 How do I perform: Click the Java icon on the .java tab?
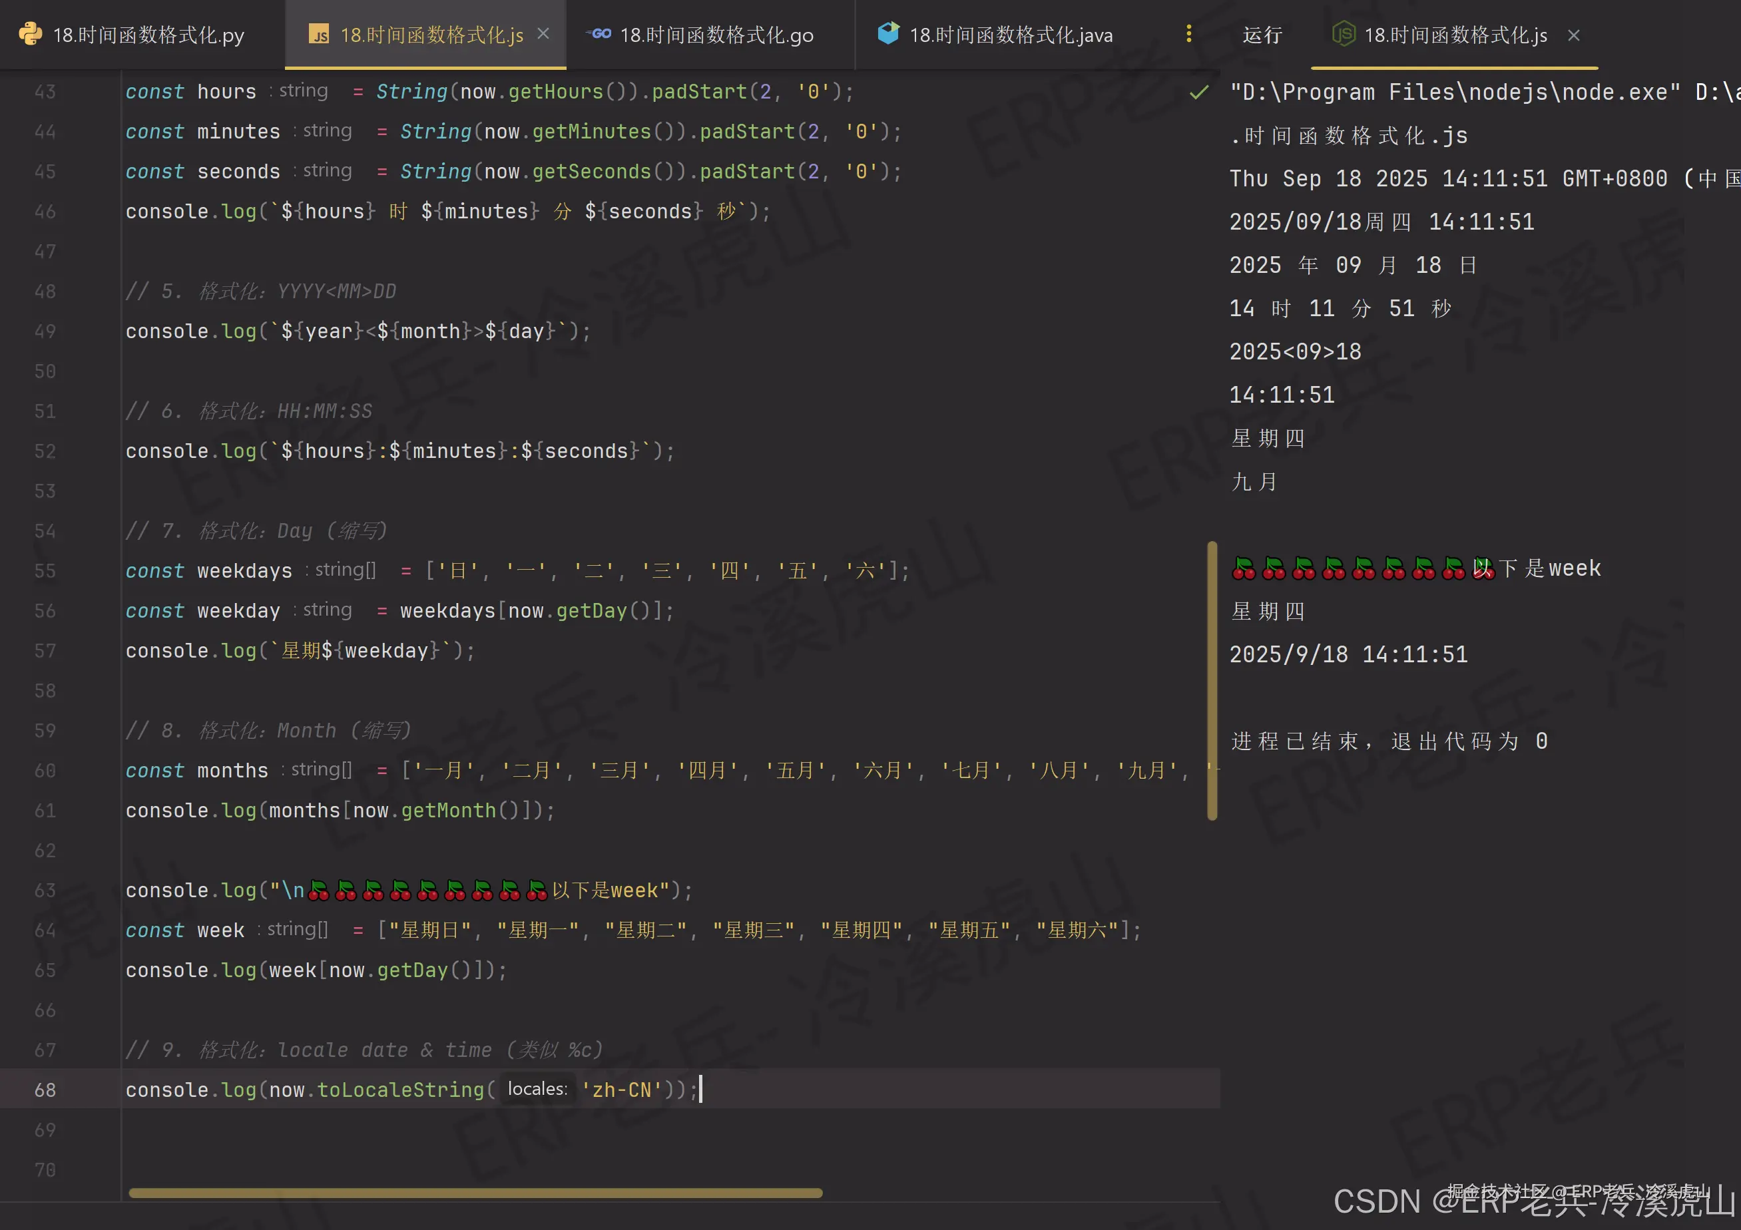click(888, 33)
